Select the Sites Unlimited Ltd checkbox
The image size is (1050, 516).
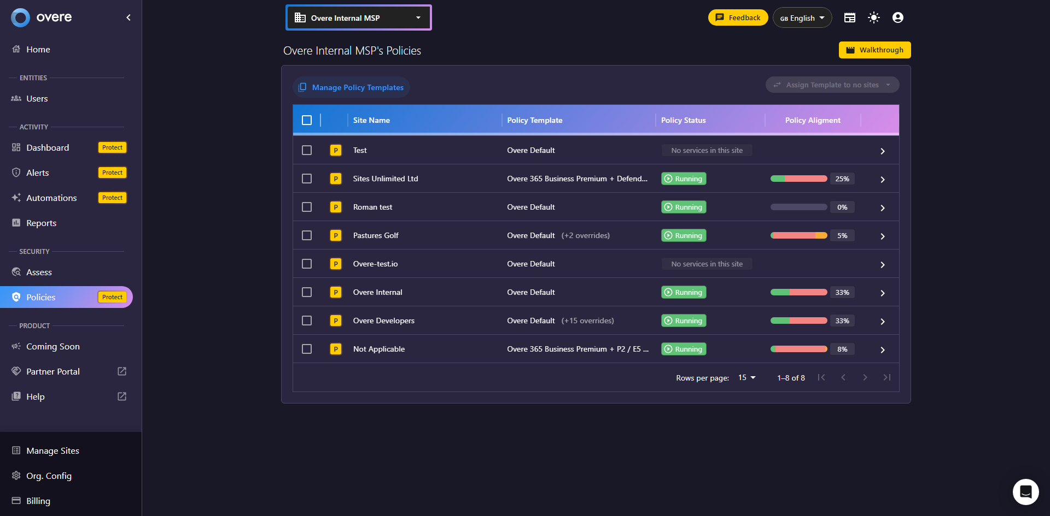307,179
